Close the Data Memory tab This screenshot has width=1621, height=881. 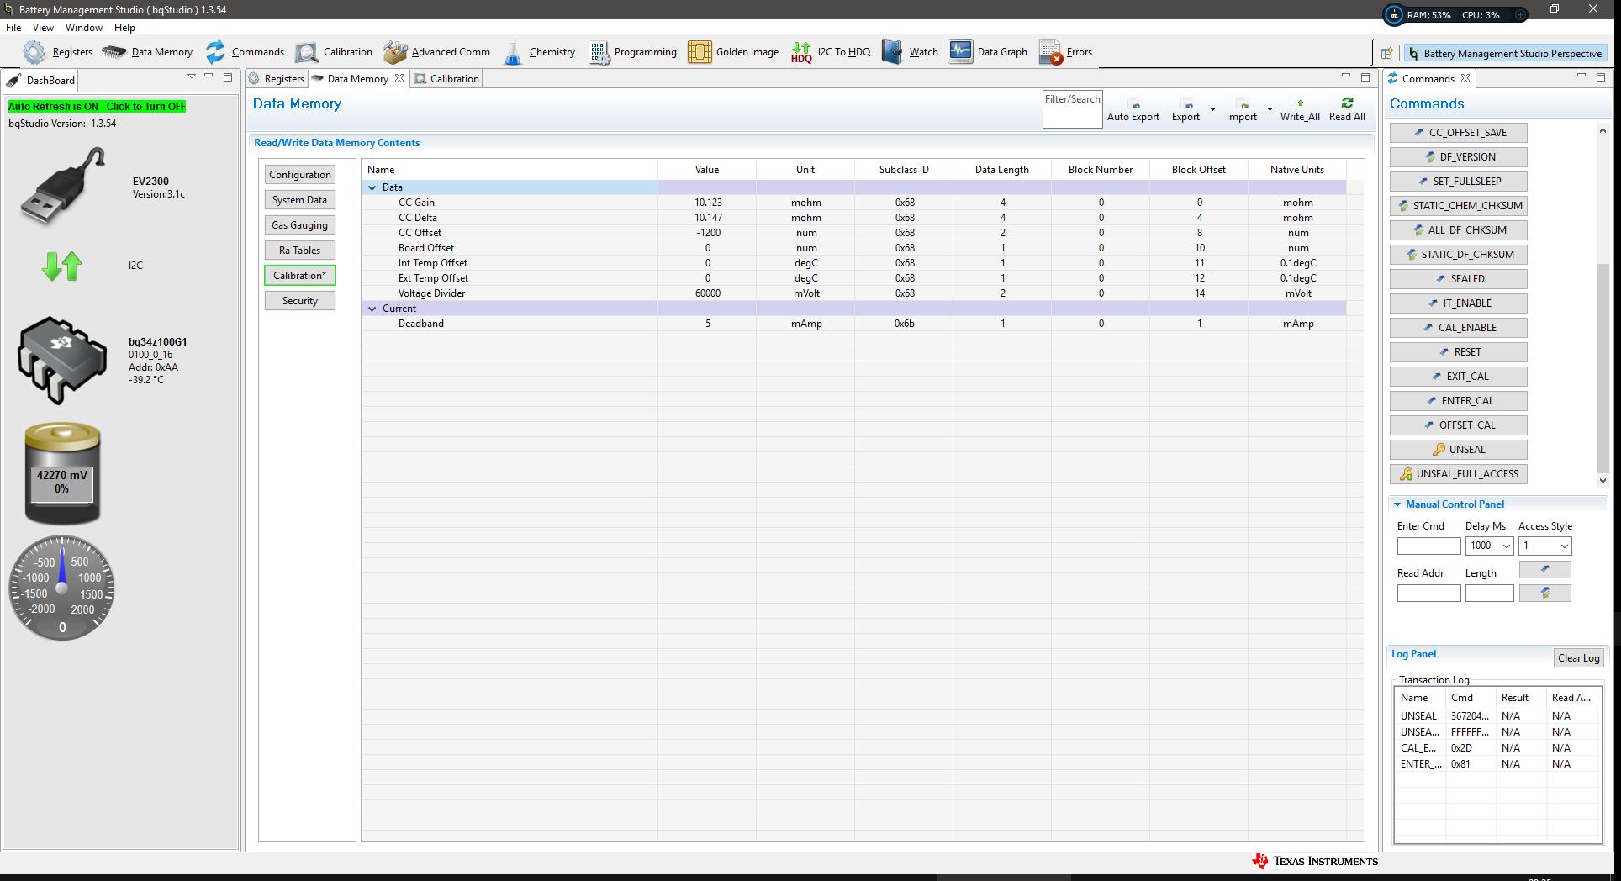[x=399, y=78]
